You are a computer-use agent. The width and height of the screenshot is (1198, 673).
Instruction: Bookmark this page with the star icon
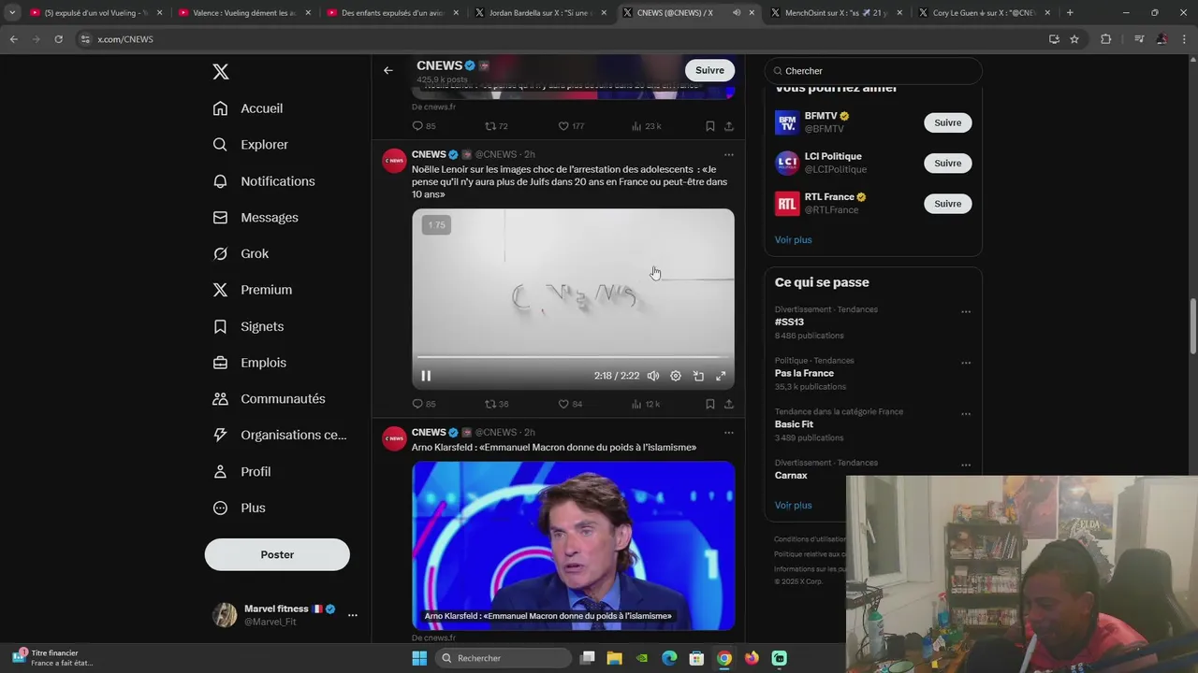[1074, 39]
